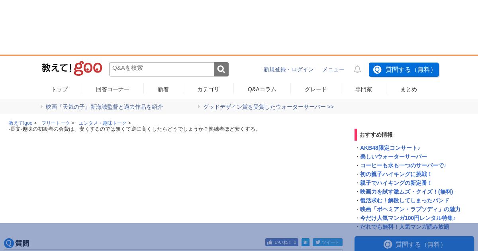The height and width of the screenshot is (251, 478).
Task: Focus the Q&Aを検索 search field
Action: [x=162, y=69]
